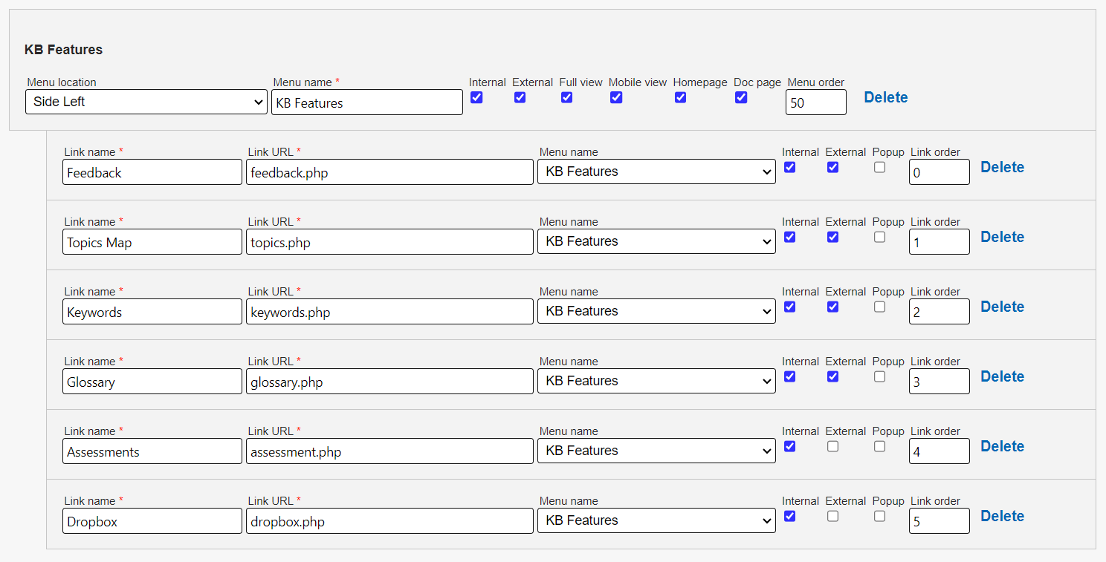Toggle External checkbox in Topics Map row

[x=832, y=237]
